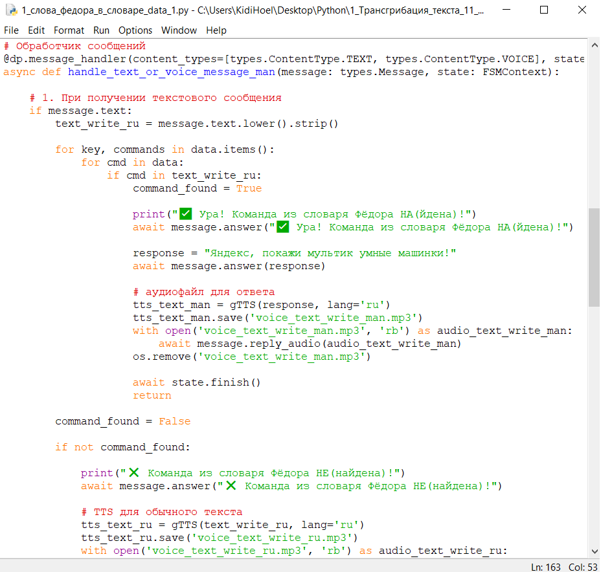Click function name 'handle_text_or_voice_message_man'
This screenshot has height=572, width=601.
[x=172, y=72]
